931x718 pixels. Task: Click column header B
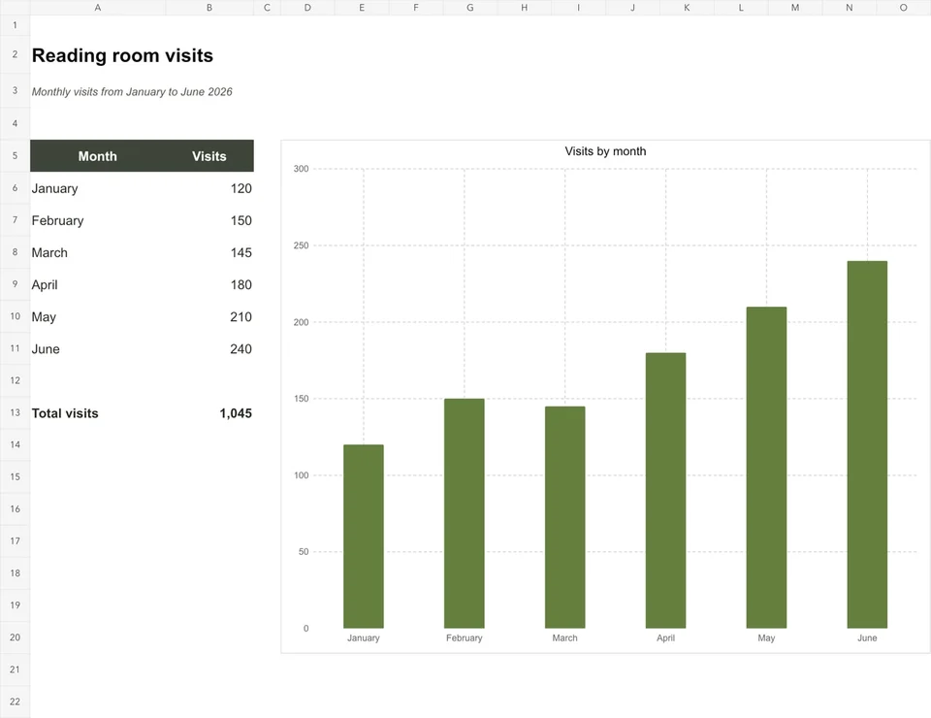[209, 8]
